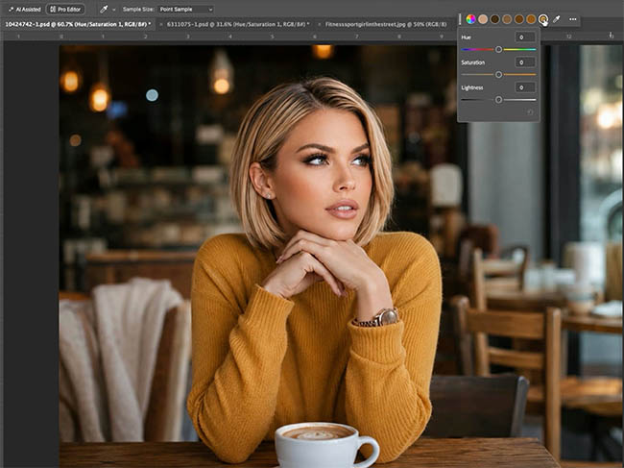Reset the Hue/Saturation adjustment values
This screenshot has height=468, width=624.
(530, 112)
